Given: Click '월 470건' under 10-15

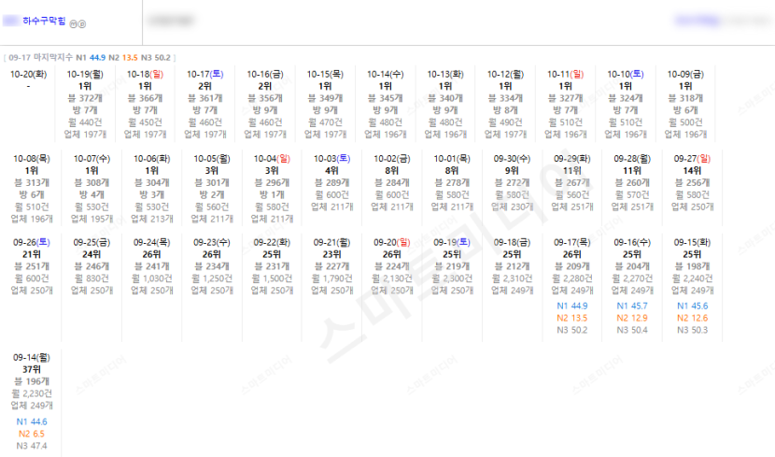Looking at the screenshot, I should tap(325, 122).
